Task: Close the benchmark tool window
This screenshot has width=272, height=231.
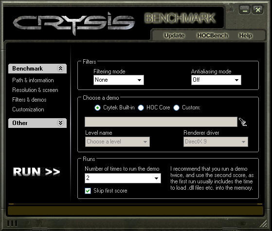Action: tap(257, 10)
